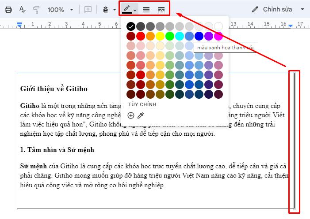Click the text 'nghiệm học tập chất lượng'

coord(58,134)
